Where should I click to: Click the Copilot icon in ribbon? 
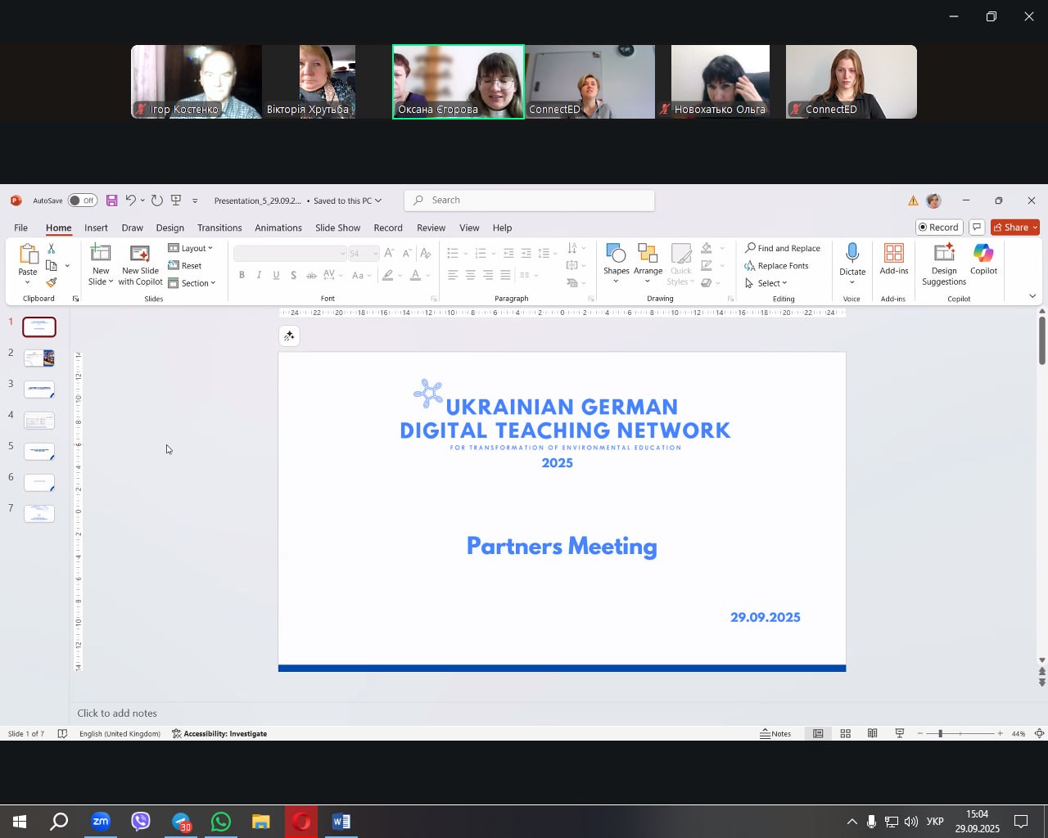[983, 260]
